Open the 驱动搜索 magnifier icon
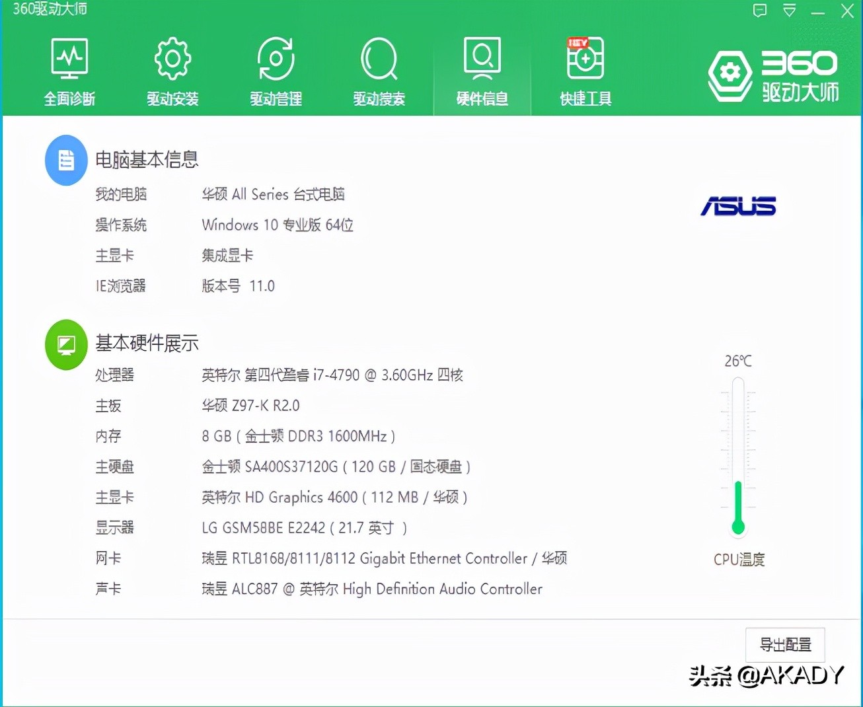Viewport: 863px width, 707px height. point(378,58)
